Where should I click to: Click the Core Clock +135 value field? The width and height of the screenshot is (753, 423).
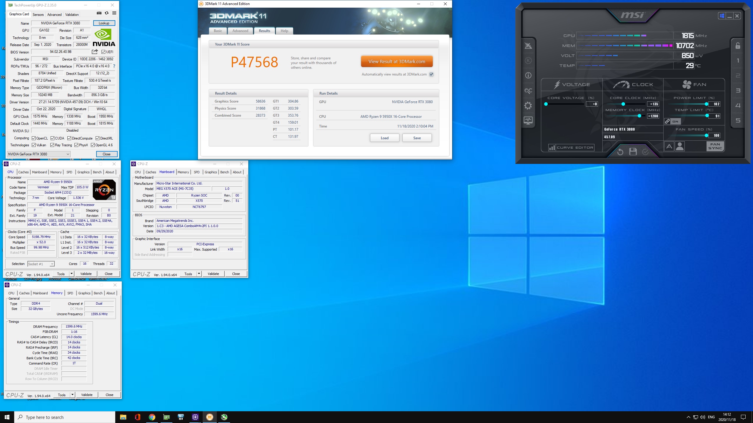pyautogui.click(x=653, y=104)
